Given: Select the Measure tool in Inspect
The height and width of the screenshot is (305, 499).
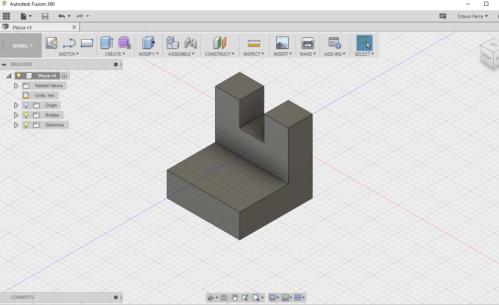Looking at the screenshot, I should coord(254,43).
